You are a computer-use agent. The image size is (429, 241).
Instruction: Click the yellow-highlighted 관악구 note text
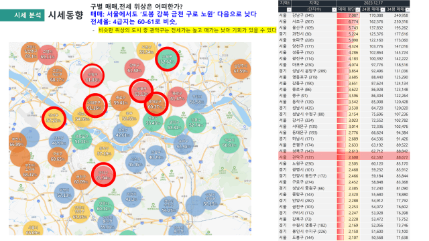[188, 30]
